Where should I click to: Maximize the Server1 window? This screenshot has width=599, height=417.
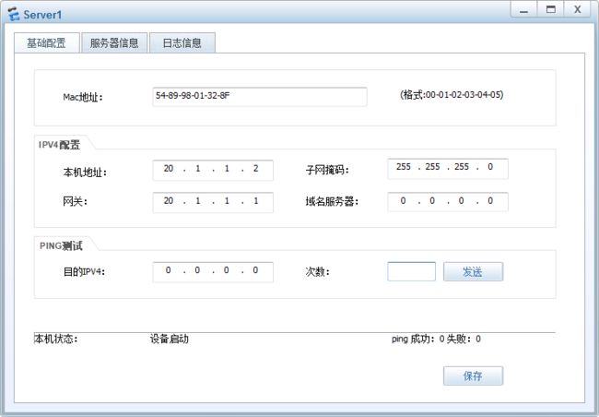550,10
